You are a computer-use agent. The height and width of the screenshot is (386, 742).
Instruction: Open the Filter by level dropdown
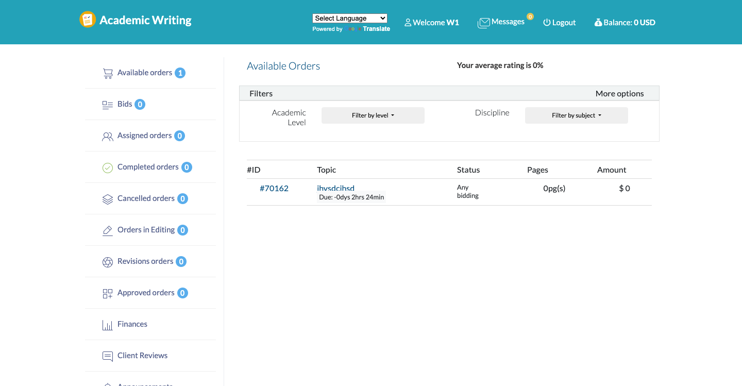[373, 115]
